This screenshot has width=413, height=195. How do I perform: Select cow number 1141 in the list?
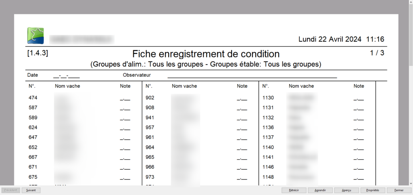point(268,157)
